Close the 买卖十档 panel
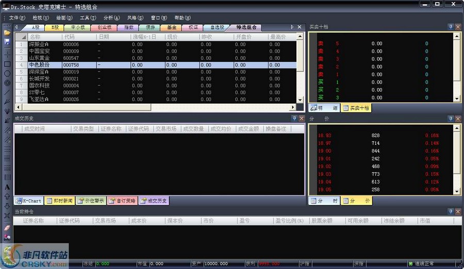Viewport: 464px width, 269px height. click(458, 27)
